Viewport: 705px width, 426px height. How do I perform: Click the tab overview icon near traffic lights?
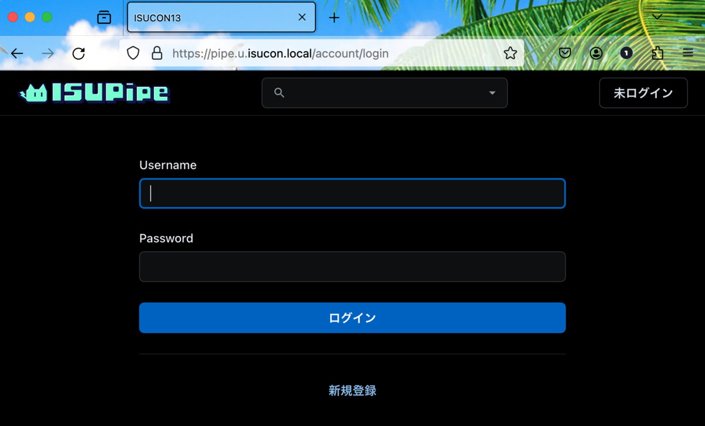(x=104, y=17)
